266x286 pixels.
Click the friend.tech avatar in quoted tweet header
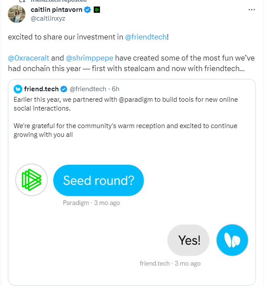18,89
